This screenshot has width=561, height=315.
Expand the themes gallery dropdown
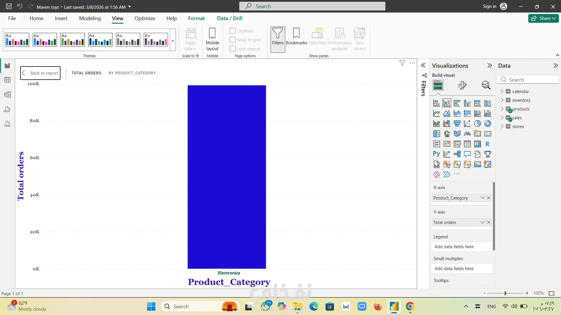pyautogui.click(x=173, y=41)
